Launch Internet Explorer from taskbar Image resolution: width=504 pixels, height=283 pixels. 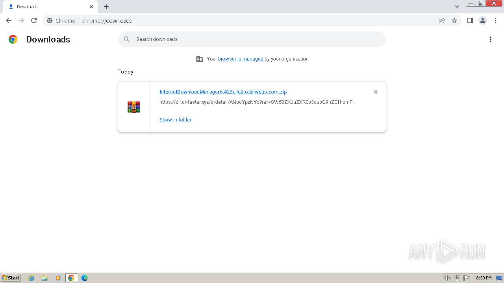(x=31, y=278)
